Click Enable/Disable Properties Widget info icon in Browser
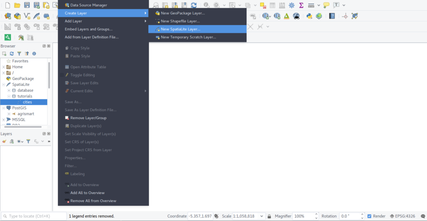This screenshot has height=221, width=427. coord(34,54)
